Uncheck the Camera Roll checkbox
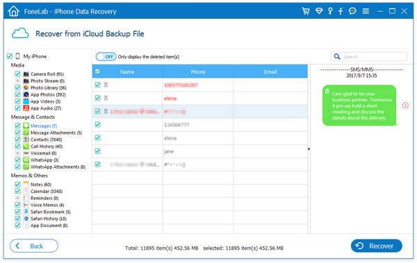Screen dimensions: 417x263 coord(17,74)
